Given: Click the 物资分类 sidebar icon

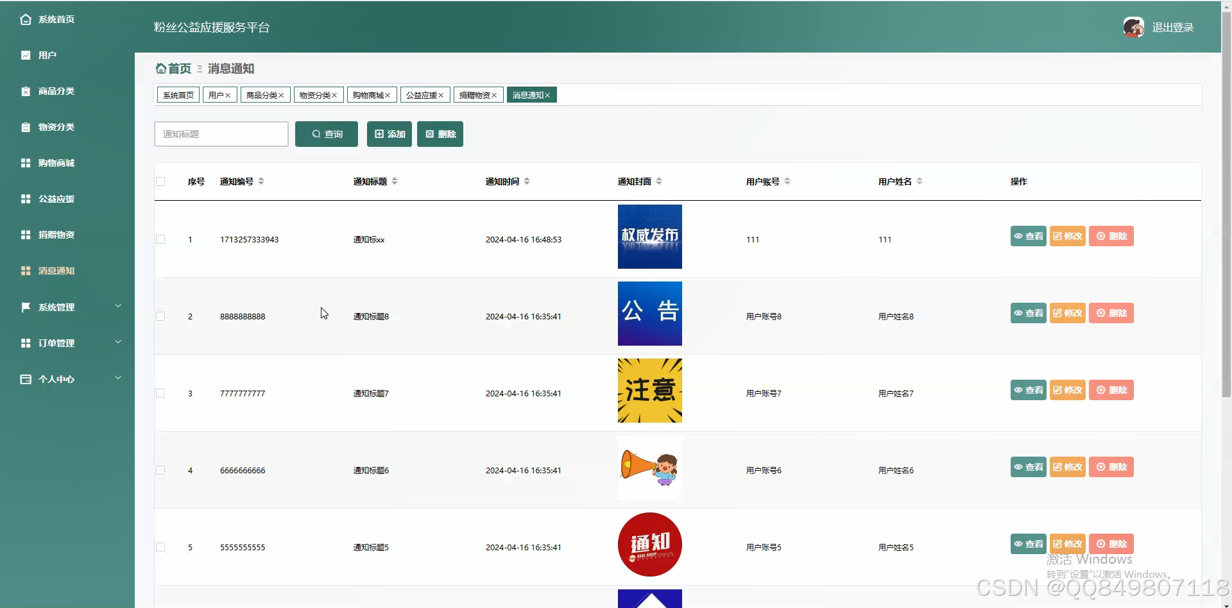Looking at the screenshot, I should pos(26,127).
